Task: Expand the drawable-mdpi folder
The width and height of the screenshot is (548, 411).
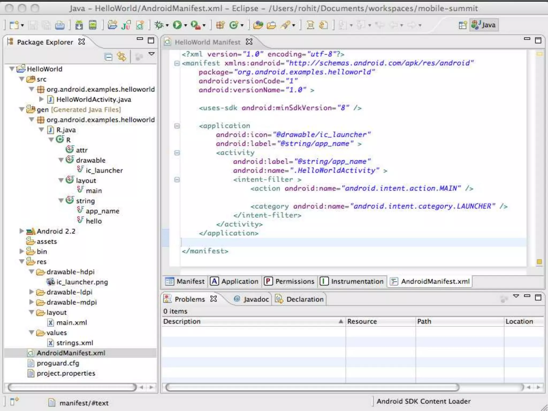Action: pyautogui.click(x=31, y=302)
